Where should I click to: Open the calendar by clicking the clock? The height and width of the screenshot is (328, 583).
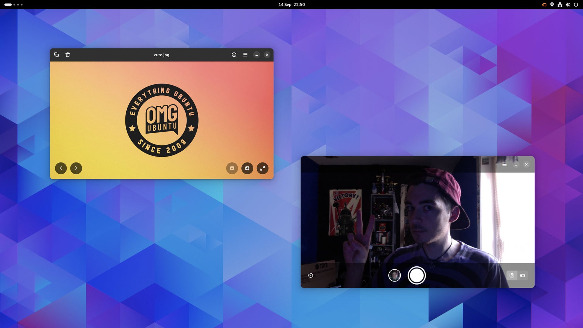tap(291, 5)
